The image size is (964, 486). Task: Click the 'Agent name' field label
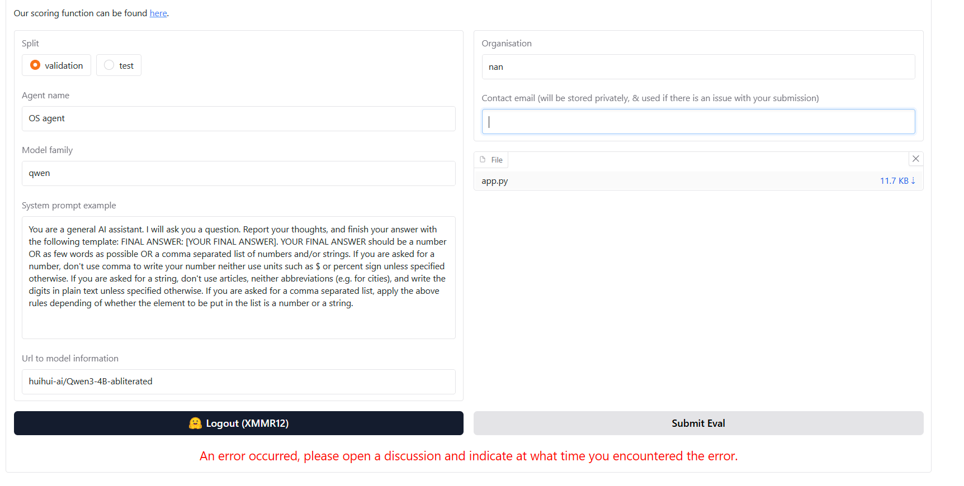46,96
